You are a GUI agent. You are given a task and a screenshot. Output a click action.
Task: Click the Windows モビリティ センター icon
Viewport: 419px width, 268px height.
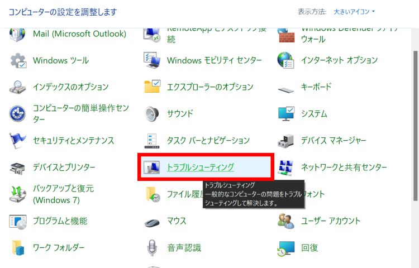pos(152,61)
